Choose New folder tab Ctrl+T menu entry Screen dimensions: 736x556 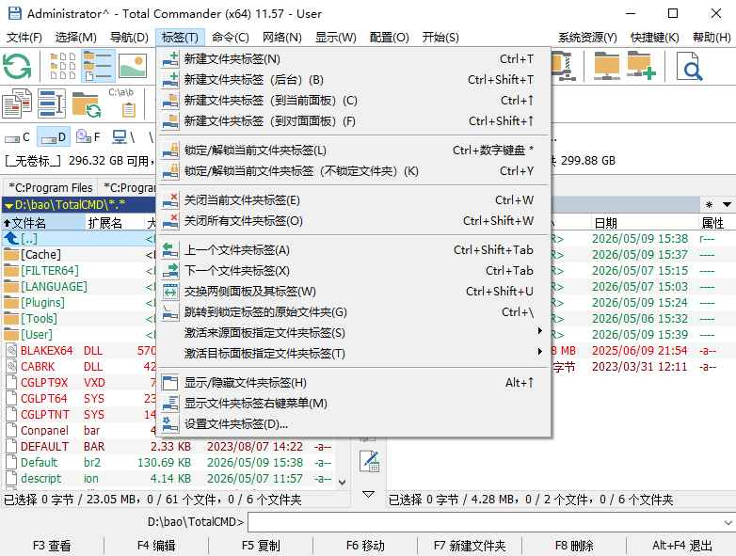[353, 59]
